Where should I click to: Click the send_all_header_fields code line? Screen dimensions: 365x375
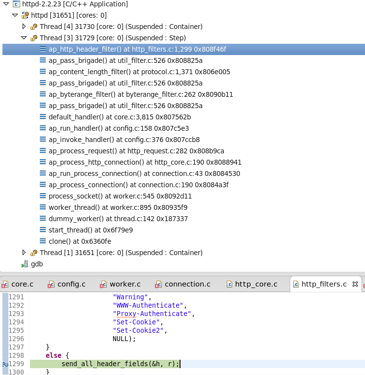tap(121, 364)
